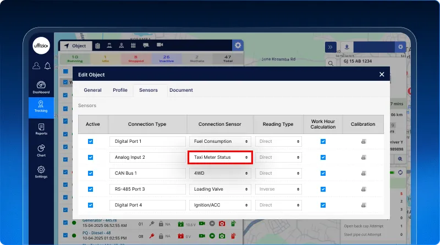Toggle checkbox for PQ - Diesel - 48 row
The width and height of the screenshot is (440, 245).
pyautogui.click(x=65, y=235)
